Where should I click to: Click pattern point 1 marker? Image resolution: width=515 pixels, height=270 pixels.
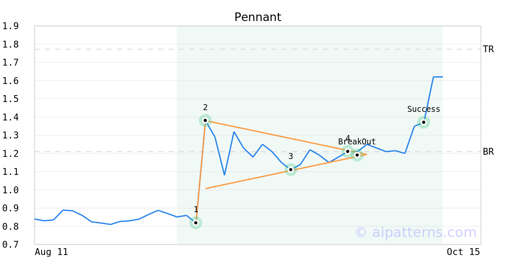(x=196, y=222)
